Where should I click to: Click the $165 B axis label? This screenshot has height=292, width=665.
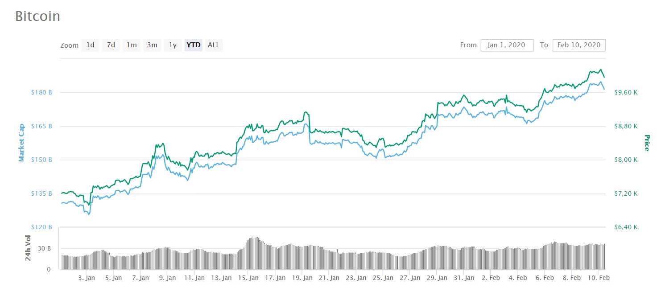point(41,126)
